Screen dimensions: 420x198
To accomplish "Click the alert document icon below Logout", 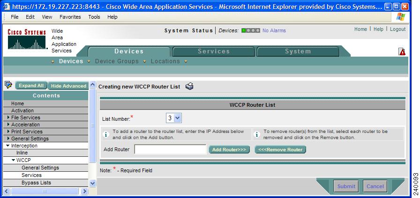I will pyautogui.click(x=402, y=51).
